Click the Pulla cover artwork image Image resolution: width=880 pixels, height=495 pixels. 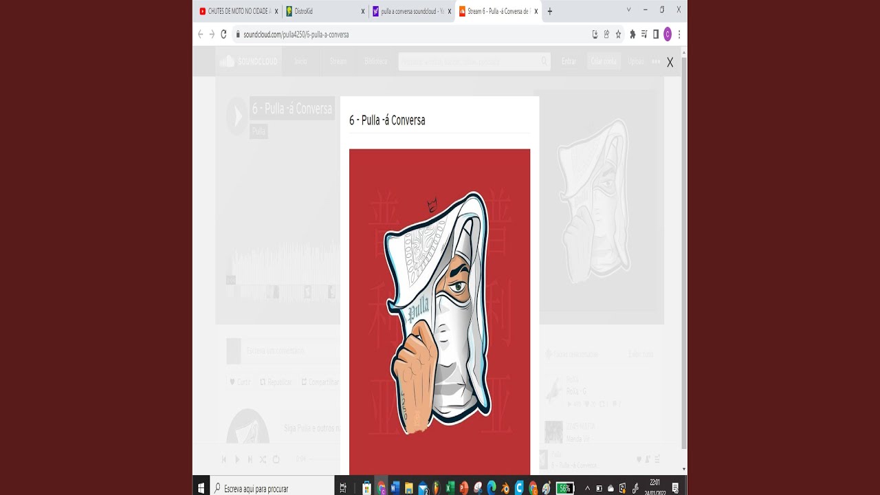439,311
